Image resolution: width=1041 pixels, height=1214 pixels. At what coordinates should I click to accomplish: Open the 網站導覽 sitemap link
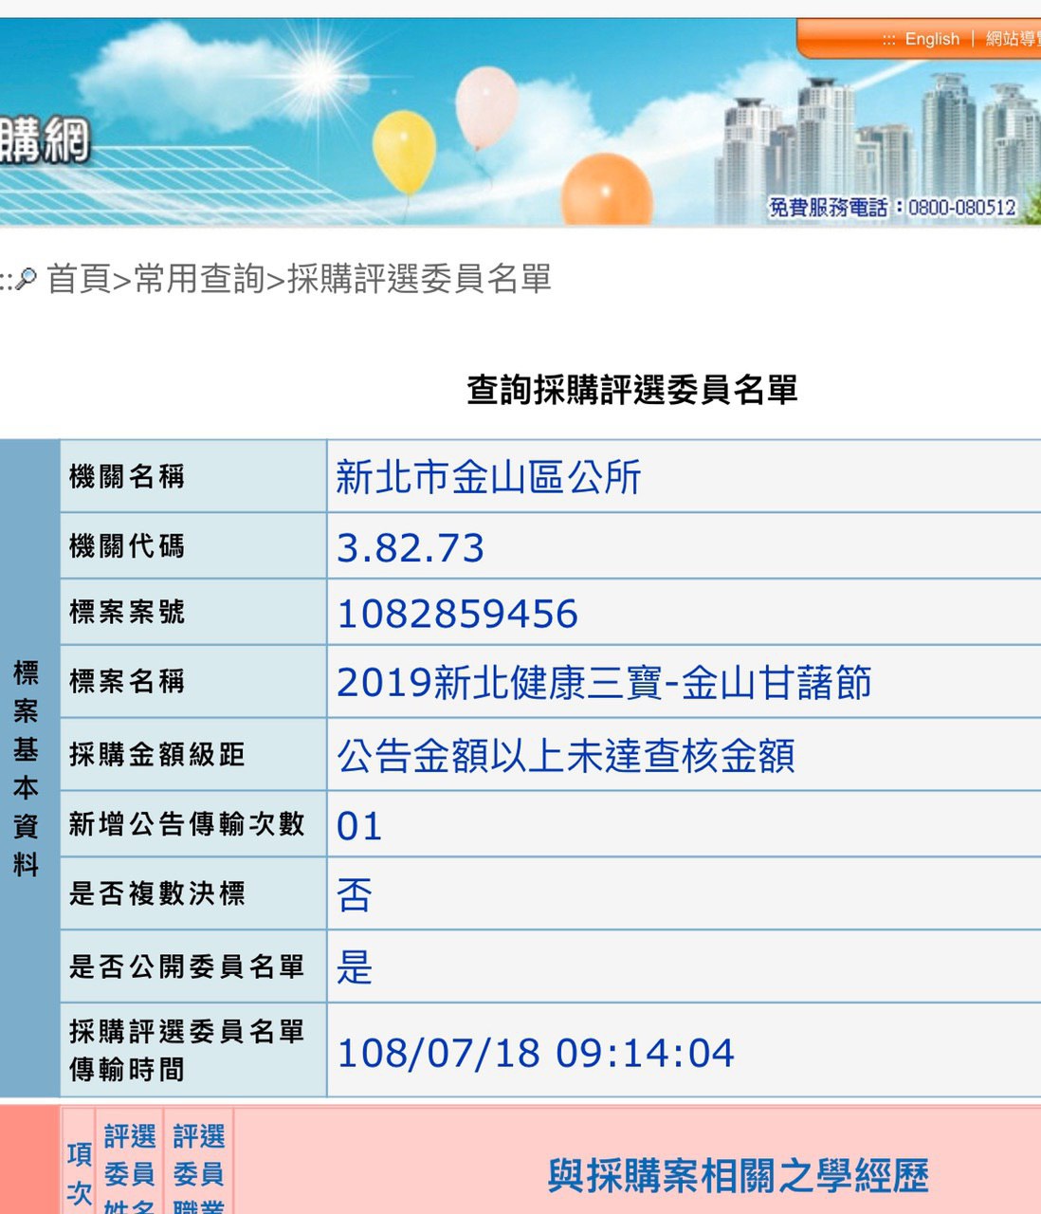coord(1013,39)
